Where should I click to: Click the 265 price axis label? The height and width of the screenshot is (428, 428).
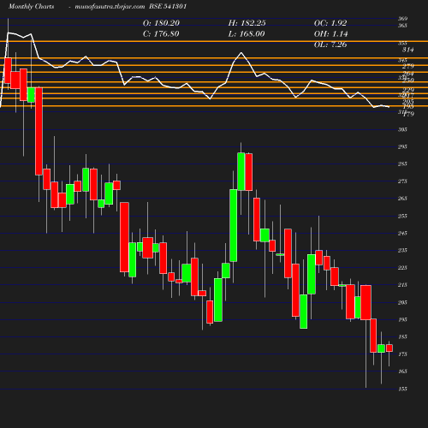402,199
